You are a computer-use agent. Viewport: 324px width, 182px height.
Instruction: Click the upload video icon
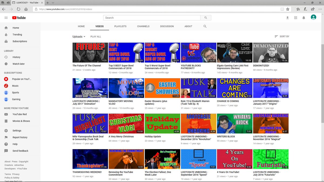pos(288,18)
